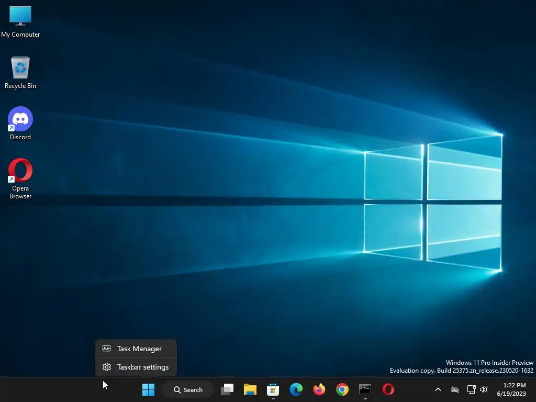The height and width of the screenshot is (402, 536).
Task: Choose Taskbar settings in the context menu
Action: pos(136,367)
